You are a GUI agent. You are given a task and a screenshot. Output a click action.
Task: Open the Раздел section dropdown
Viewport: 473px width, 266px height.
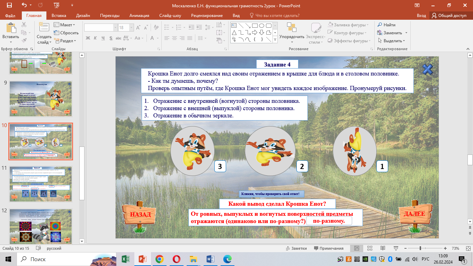tap(65, 41)
